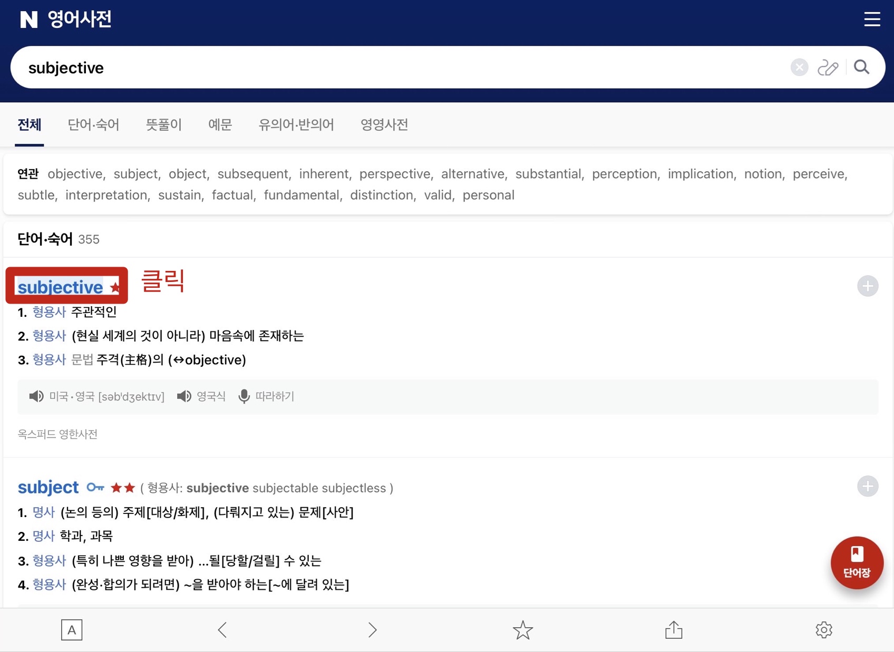Screen dimensions: 894x652
Task: Add subjective to word list with plus
Action: coord(868,286)
